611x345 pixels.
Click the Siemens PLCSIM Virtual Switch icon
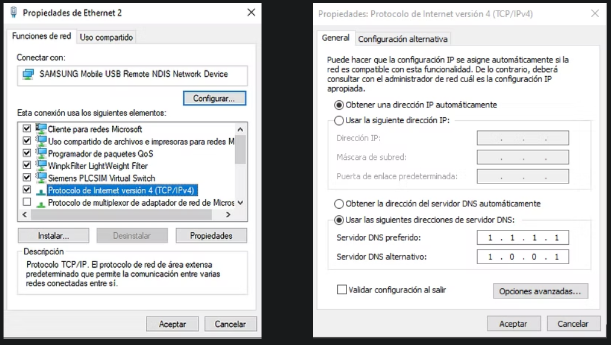(41, 178)
